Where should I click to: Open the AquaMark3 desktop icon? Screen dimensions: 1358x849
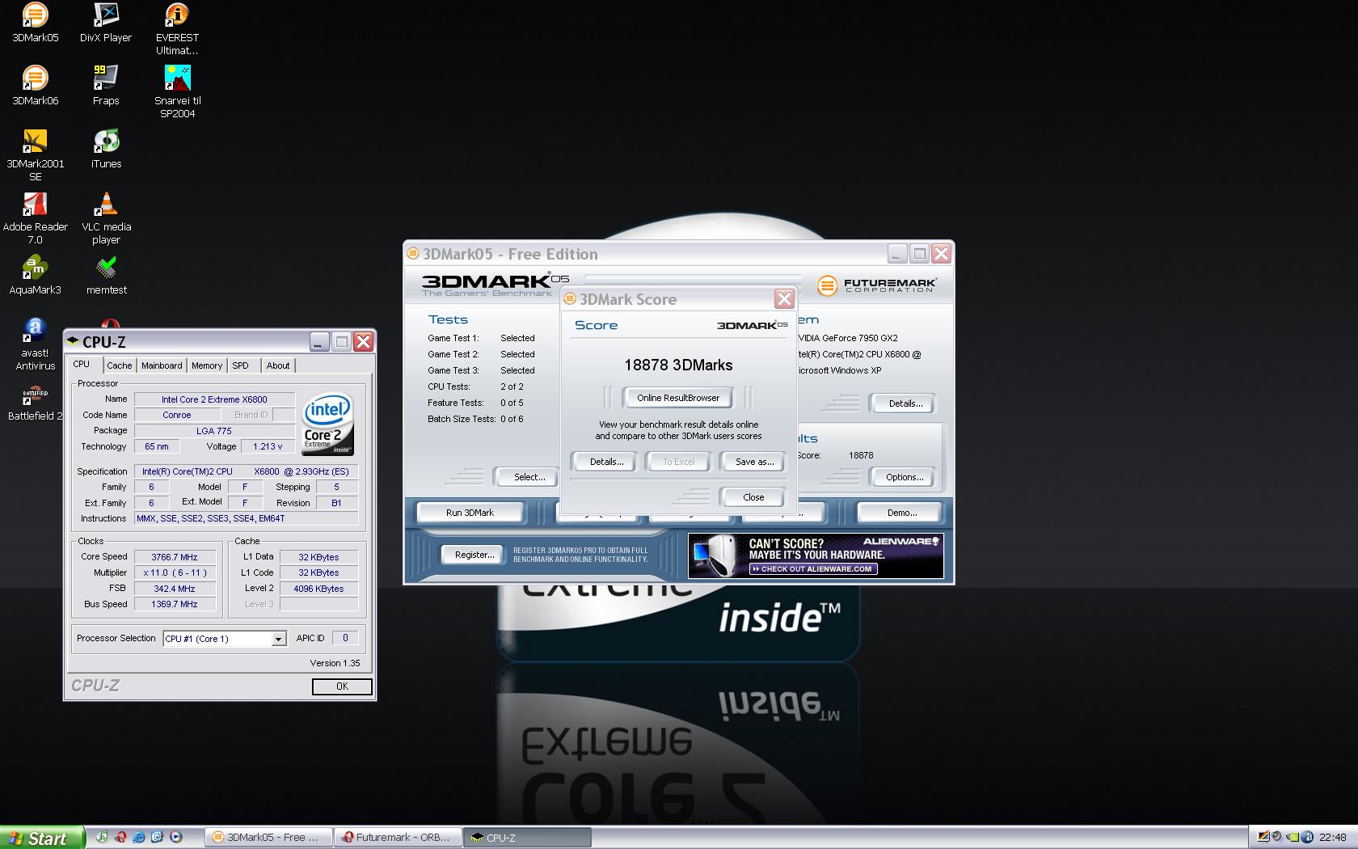click(x=35, y=275)
